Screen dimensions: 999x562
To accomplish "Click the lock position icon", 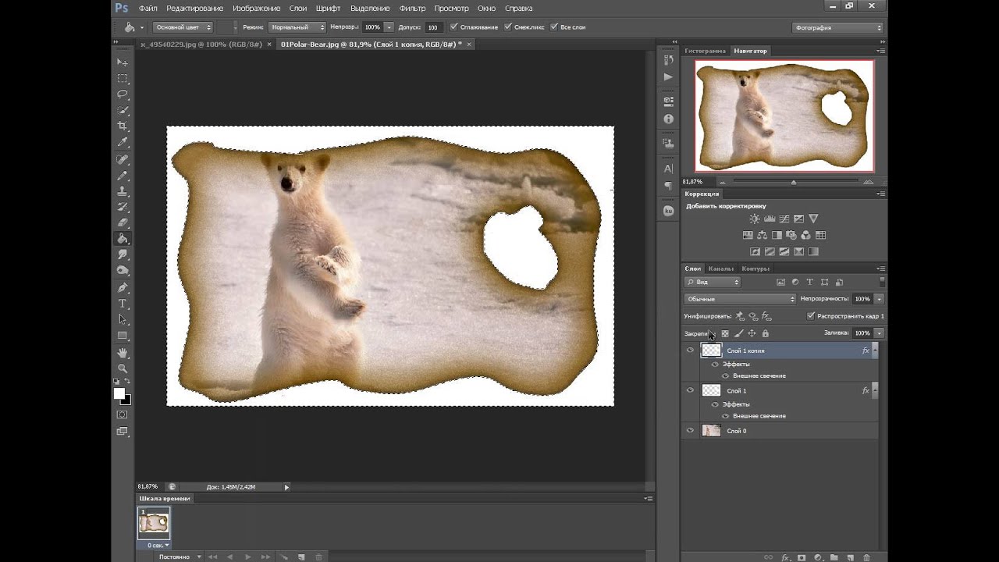I will point(752,333).
